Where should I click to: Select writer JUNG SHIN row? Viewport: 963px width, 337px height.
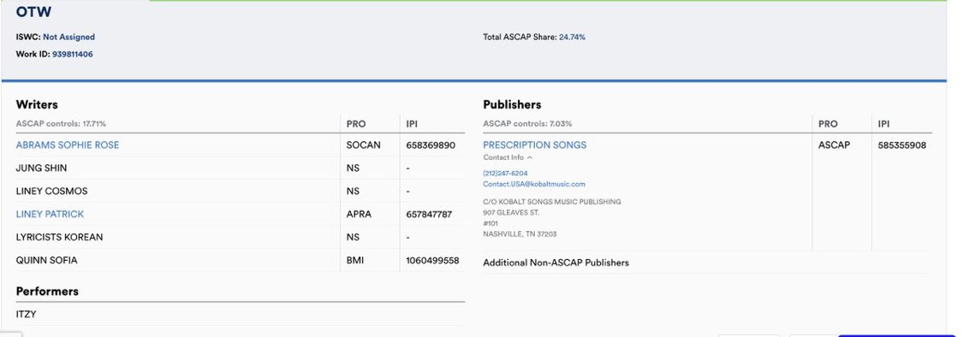pyautogui.click(x=241, y=168)
